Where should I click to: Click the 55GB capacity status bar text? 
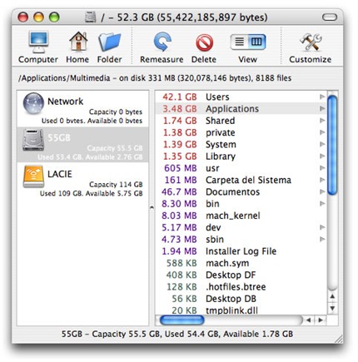177,334
